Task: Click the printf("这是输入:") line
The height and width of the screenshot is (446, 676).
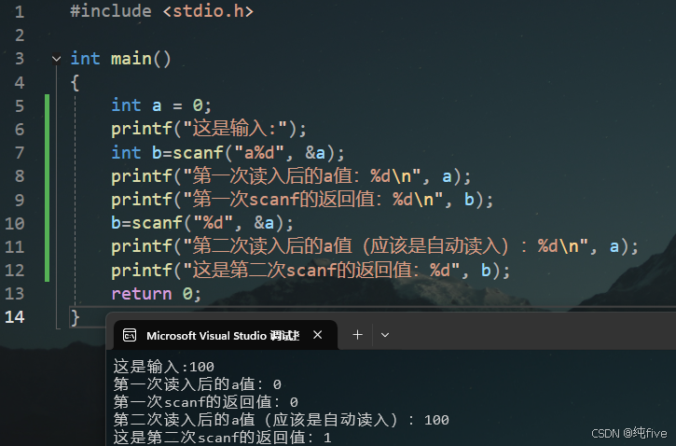Action: coord(209,129)
